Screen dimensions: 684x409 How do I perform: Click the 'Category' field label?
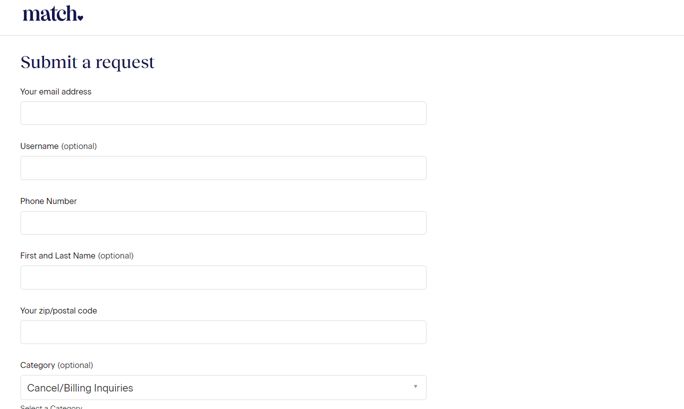37,365
